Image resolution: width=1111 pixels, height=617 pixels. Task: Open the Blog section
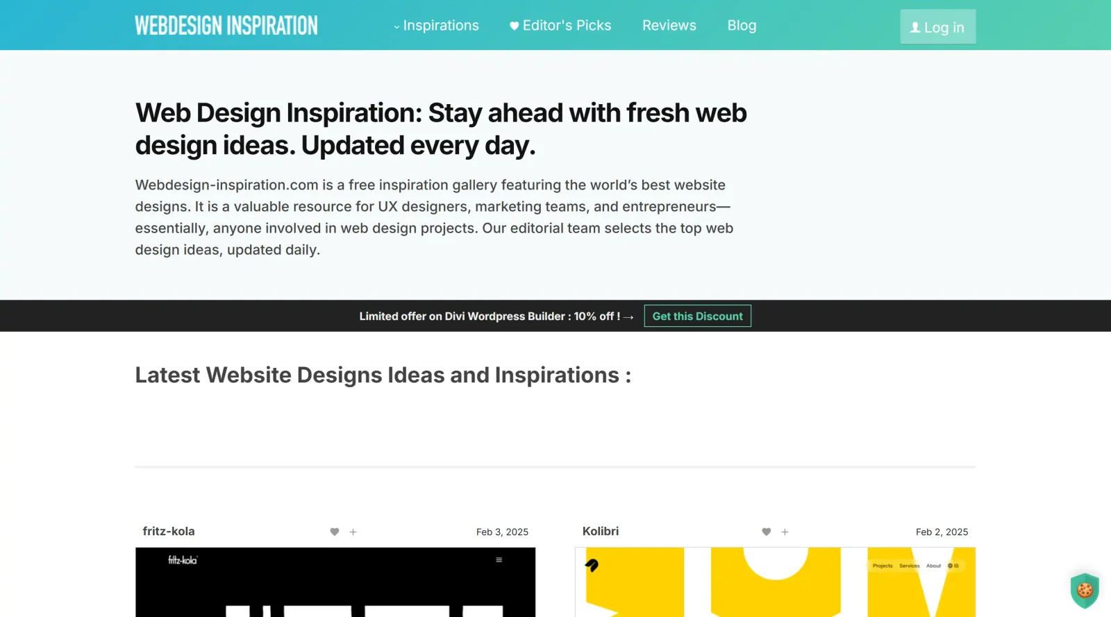(x=742, y=25)
